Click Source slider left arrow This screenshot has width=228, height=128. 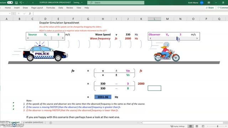click(x=28, y=38)
